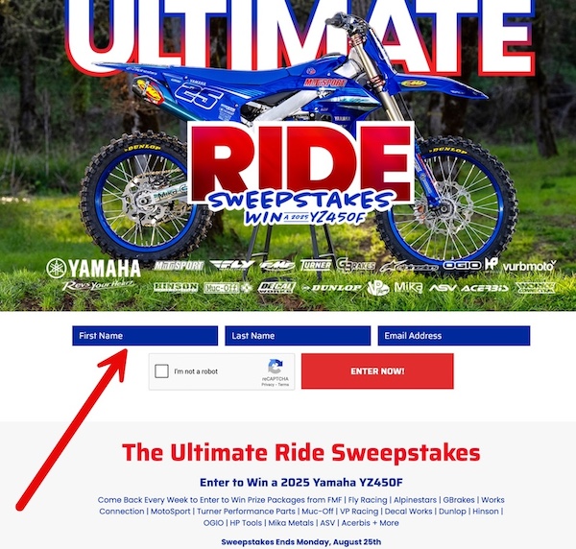Click the OGIO sponsor logo
The image size is (576, 549).
462,265
